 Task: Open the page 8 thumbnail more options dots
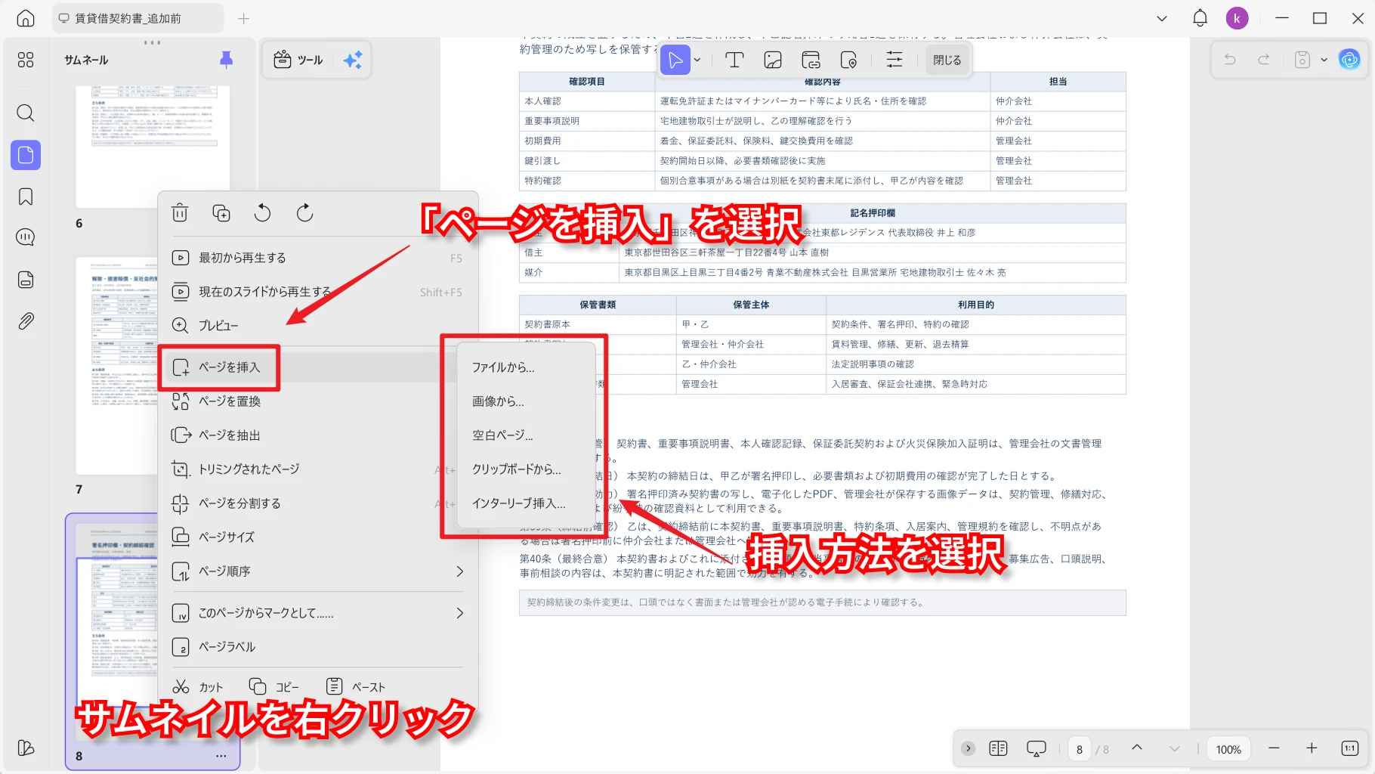[221, 756]
